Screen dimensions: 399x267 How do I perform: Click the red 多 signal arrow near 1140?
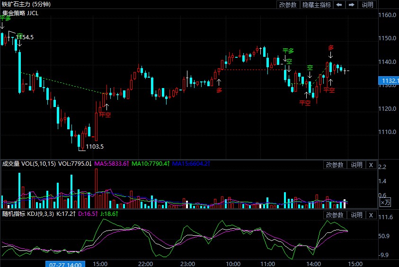tap(330, 48)
